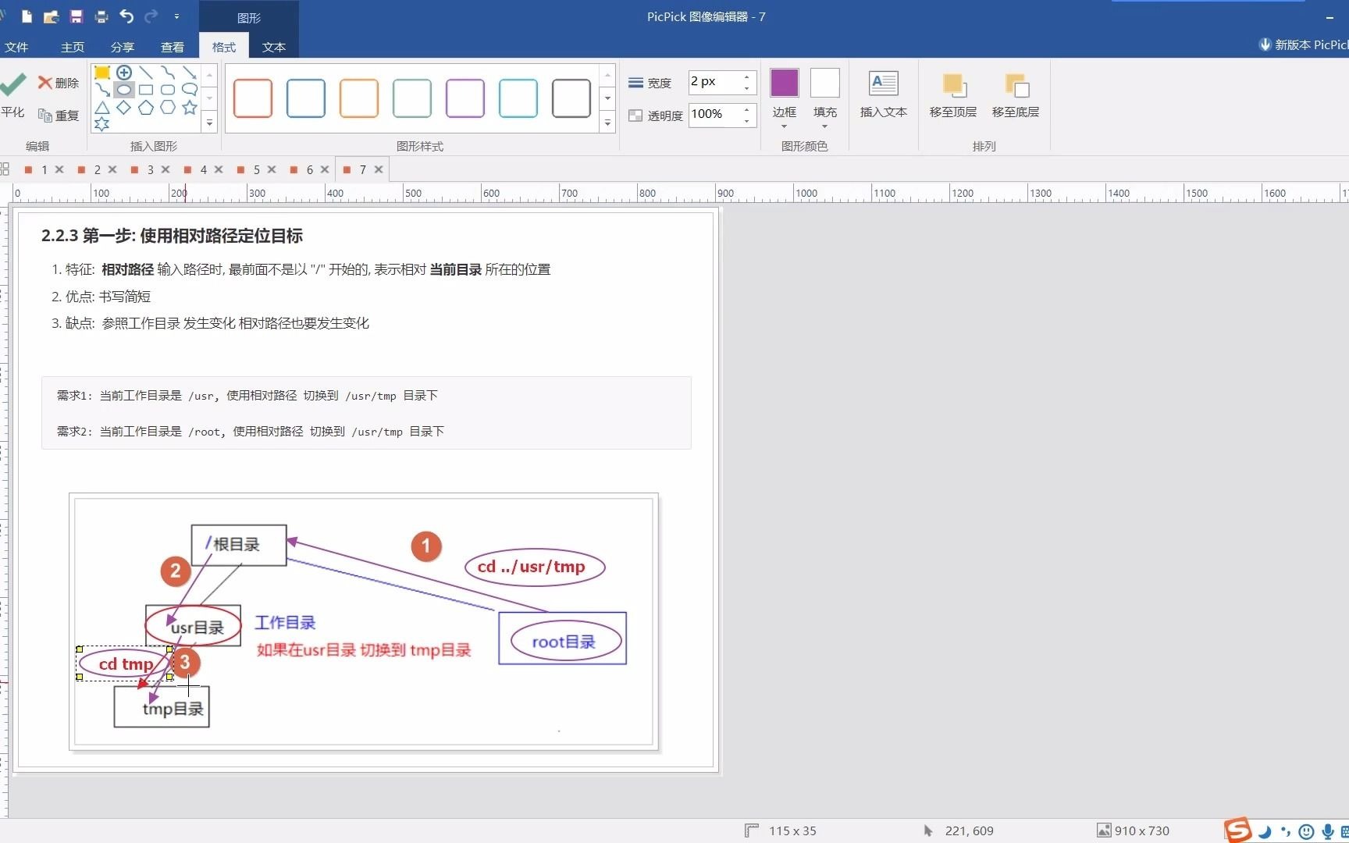Click 移至底层 send to back button

(1015, 95)
